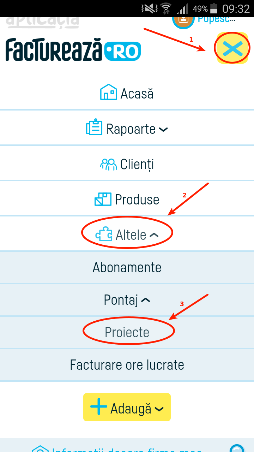The height and width of the screenshot is (452, 254).
Task: Open the Abonamente menu entry
Action: click(x=127, y=267)
